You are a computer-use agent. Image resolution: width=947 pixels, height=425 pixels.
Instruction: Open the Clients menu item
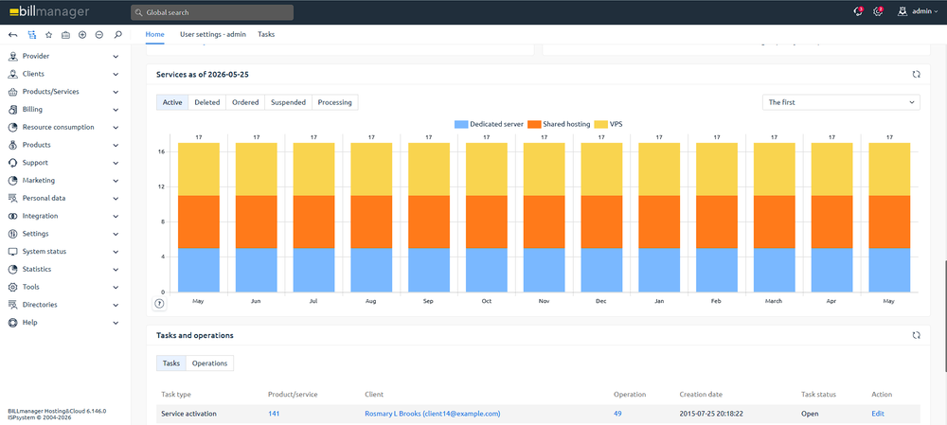[63, 74]
